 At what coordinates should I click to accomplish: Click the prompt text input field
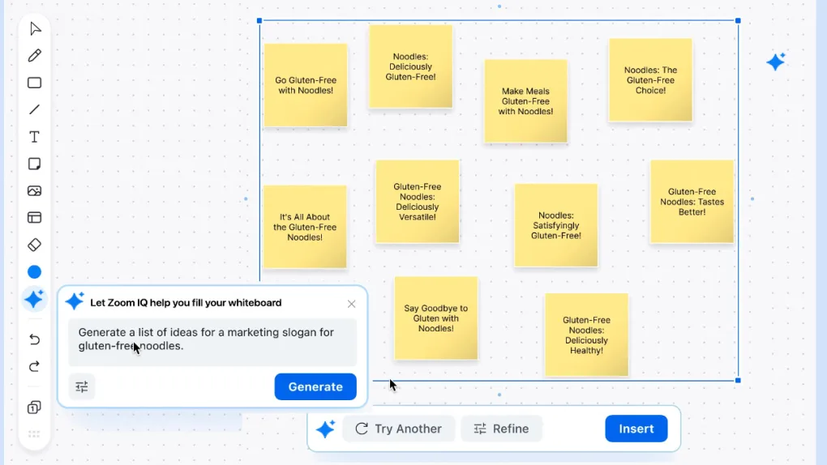[x=212, y=342]
